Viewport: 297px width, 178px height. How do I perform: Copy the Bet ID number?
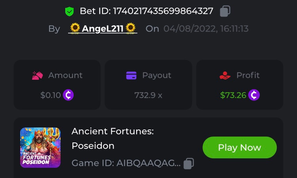(225, 11)
